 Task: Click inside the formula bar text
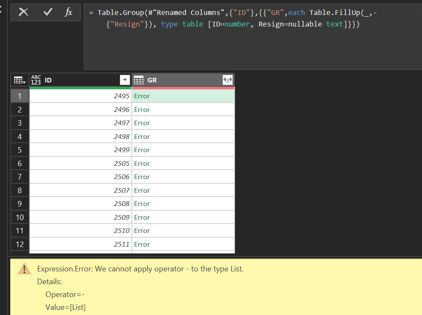(x=232, y=18)
